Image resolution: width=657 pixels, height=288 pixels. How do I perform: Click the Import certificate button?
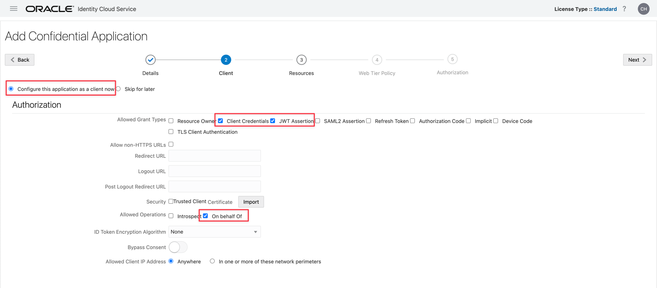tap(251, 202)
